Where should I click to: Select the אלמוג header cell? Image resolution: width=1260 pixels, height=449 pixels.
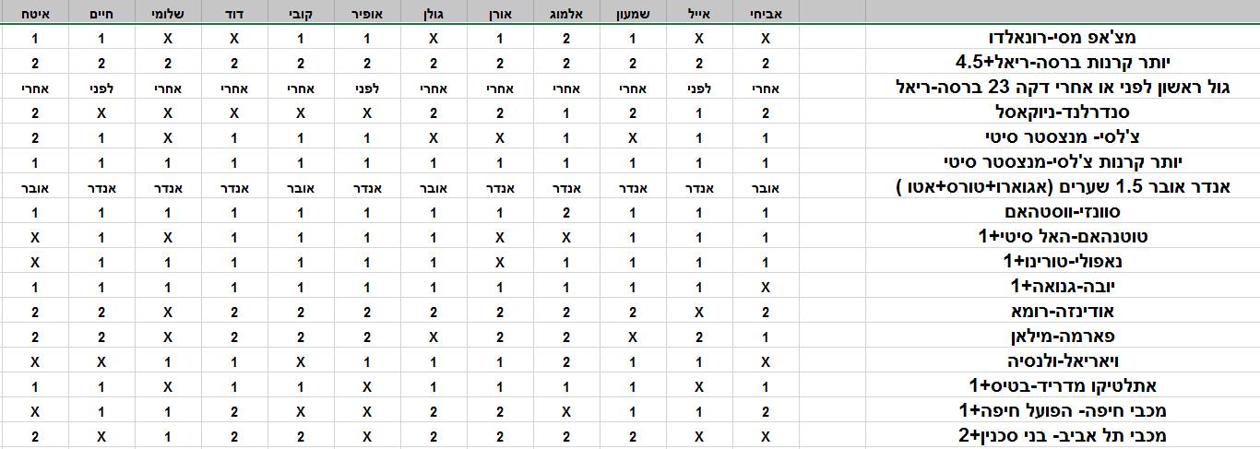[566, 12]
